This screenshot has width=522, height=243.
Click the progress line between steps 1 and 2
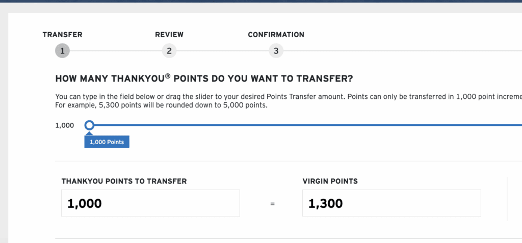click(115, 51)
